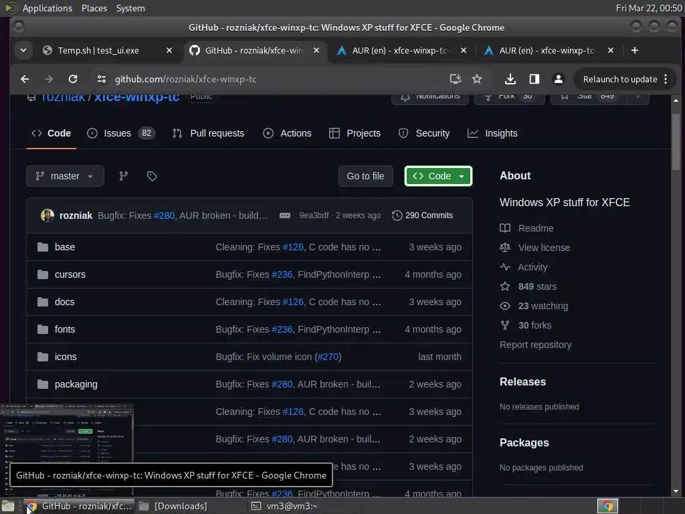Select the Code repository tab

point(51,133)
